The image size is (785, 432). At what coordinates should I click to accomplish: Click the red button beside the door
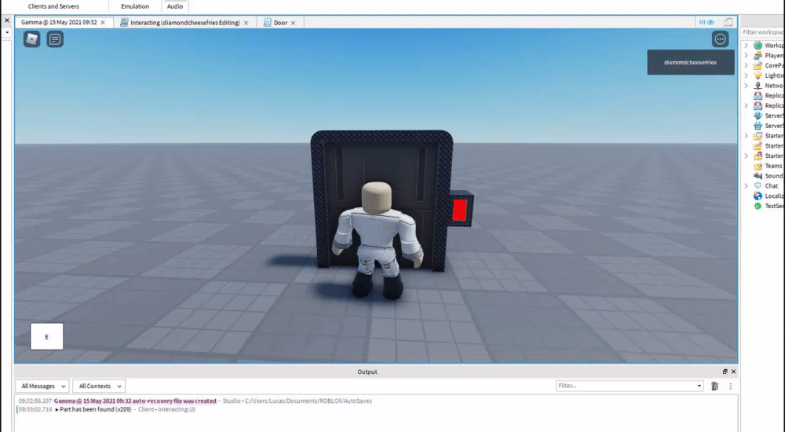point(459,210)
